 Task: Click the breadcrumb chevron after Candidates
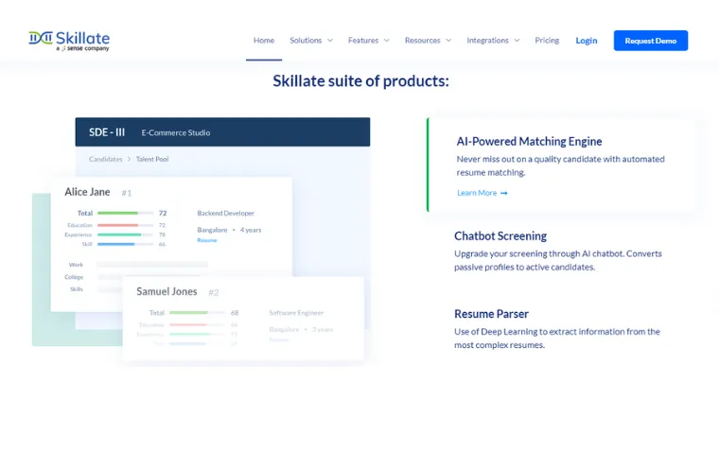(x=129, y=159)
